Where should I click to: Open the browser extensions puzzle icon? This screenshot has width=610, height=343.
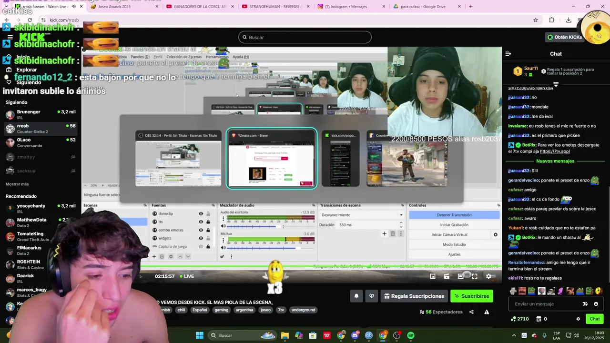tap(551, 20)
